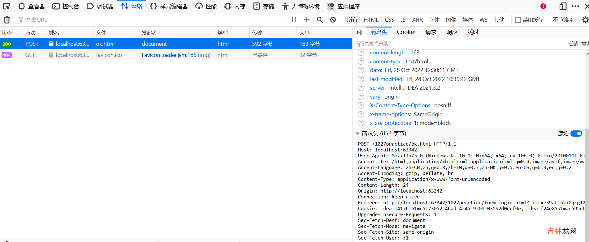Open the 无障碍环境 accessibility tab

(301, 6)
